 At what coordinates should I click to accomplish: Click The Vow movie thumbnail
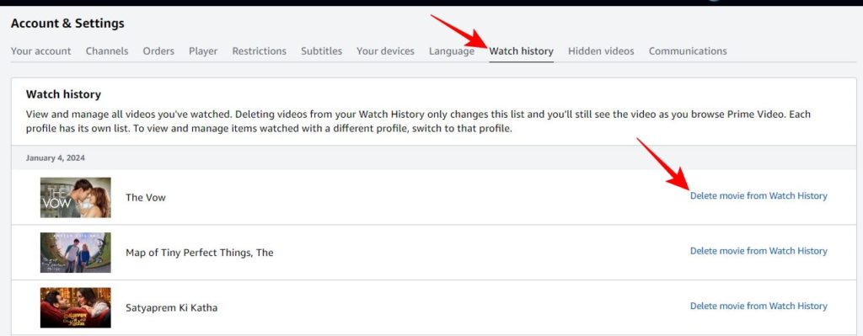coord(75,197)
